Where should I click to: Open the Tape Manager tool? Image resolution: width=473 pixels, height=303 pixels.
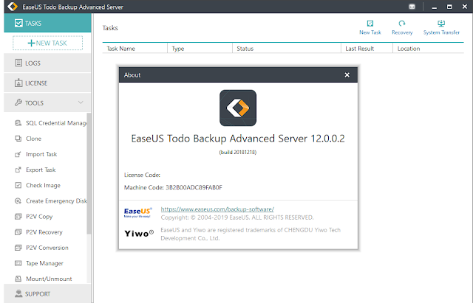pos(39,263)
